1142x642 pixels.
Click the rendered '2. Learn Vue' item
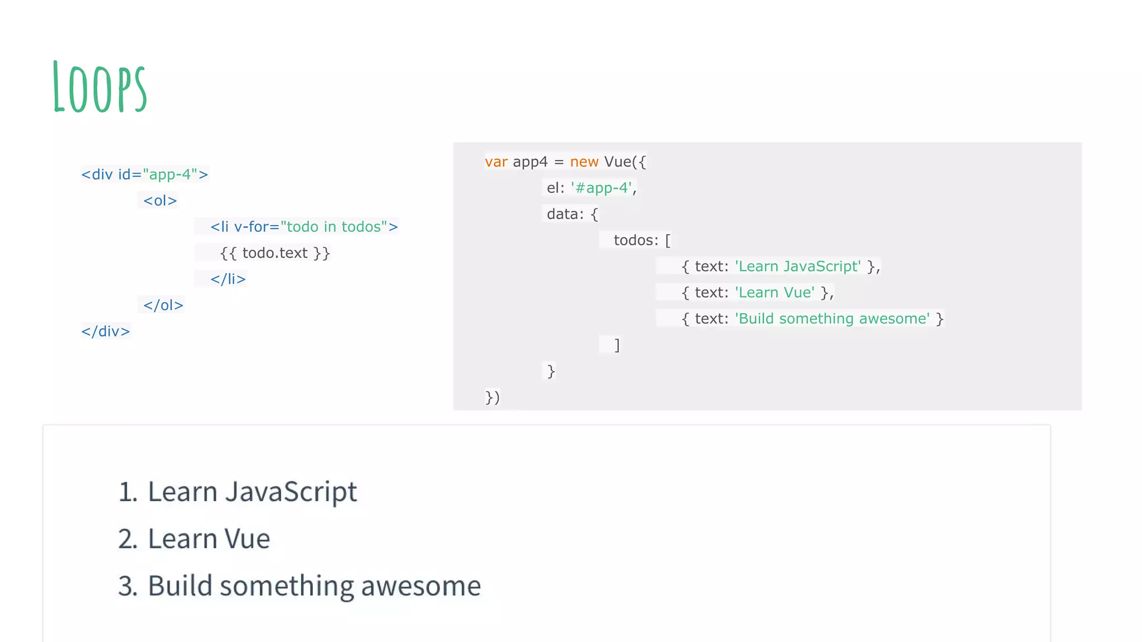(x=194, y=539)
